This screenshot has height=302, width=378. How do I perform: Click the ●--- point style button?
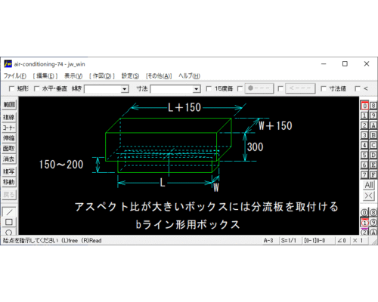[259, 88]
